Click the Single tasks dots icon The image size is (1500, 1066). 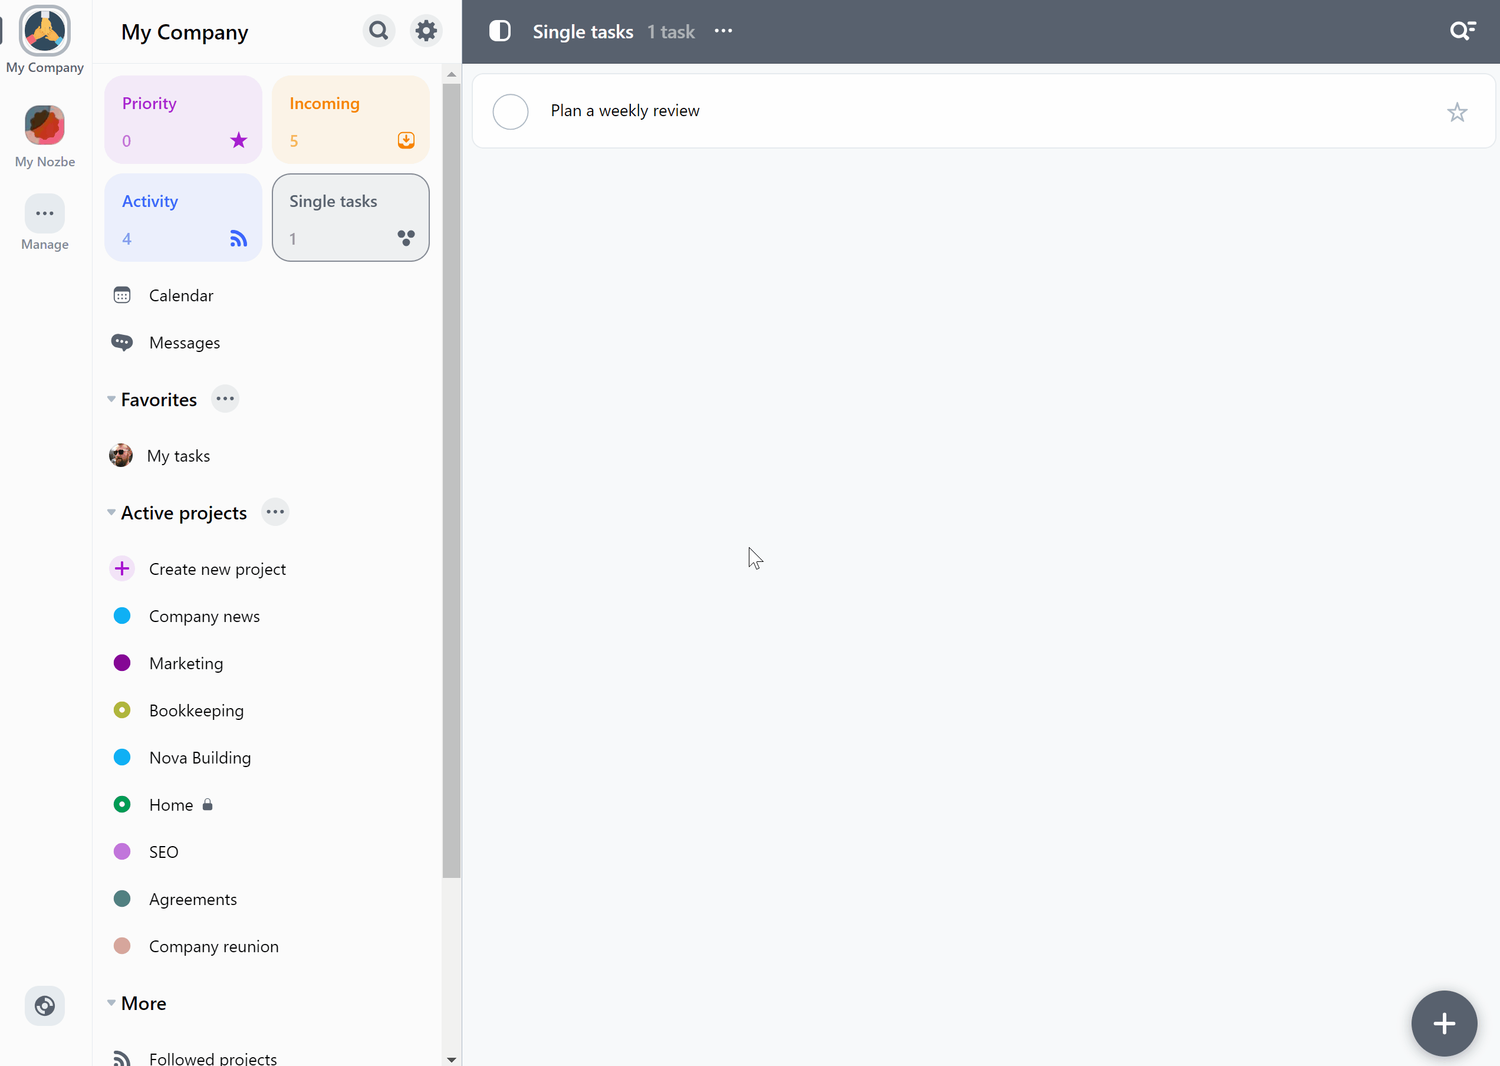tap(405, 238)
